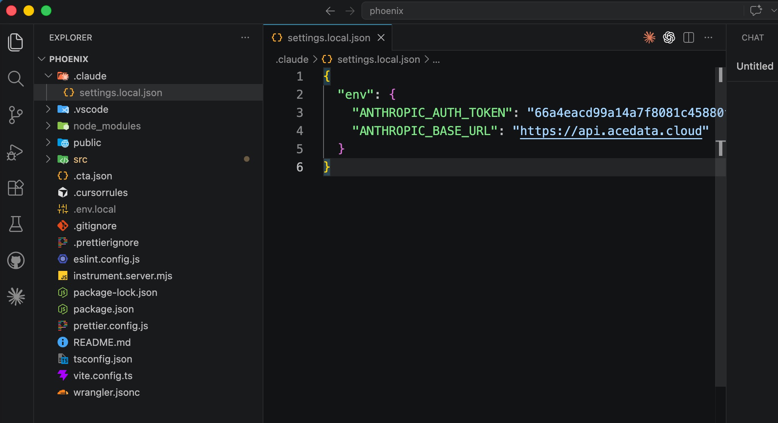
Task: Click the OpenAI icon in editor toolbar
Action: [669, 37]
